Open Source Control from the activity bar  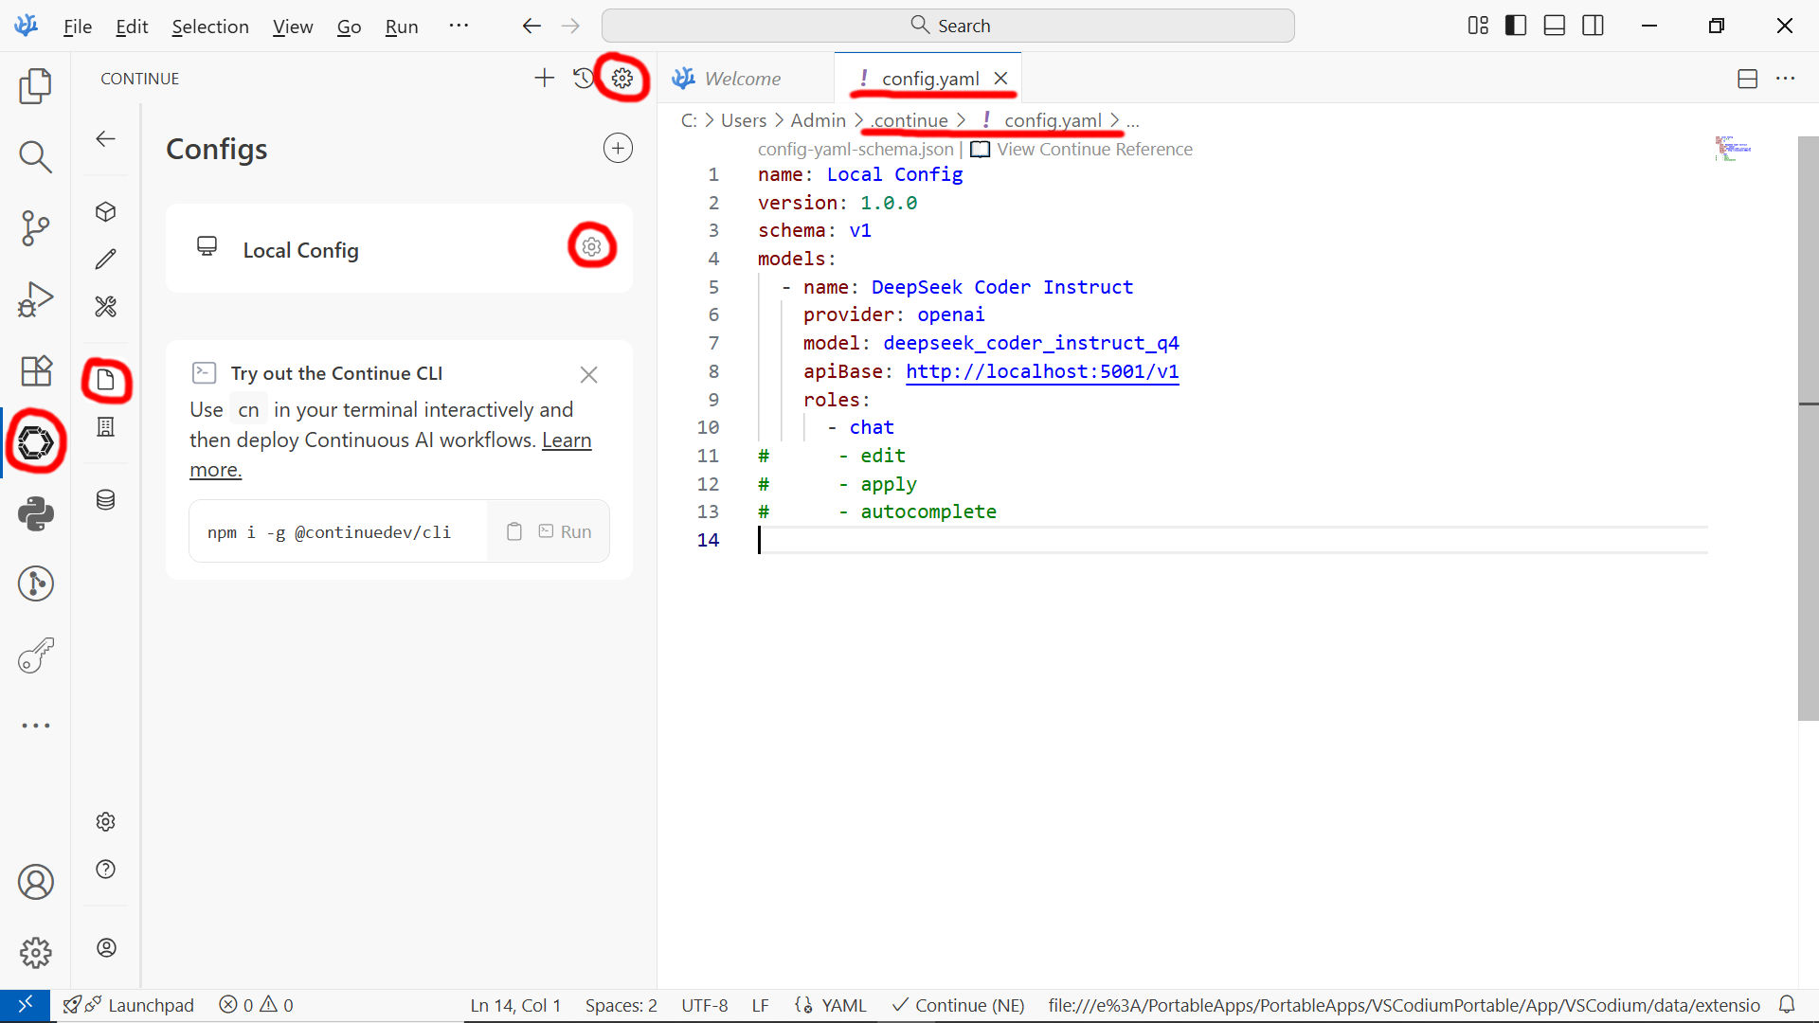click(35, 227)
